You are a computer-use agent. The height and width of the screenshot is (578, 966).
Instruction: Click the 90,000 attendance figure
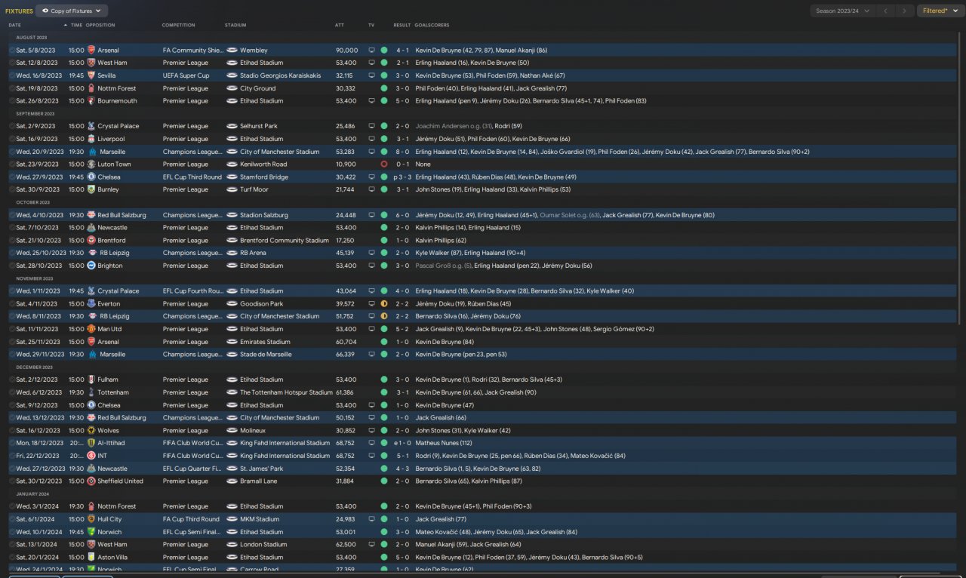click(x=346, y=51)
